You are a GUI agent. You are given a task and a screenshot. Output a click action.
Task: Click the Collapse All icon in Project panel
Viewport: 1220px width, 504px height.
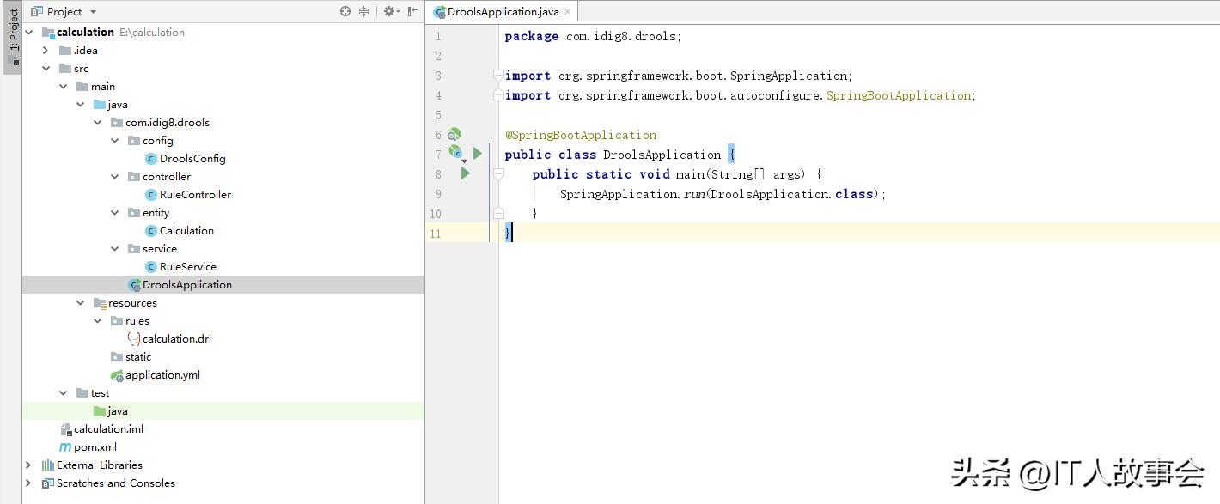click(x=364, y=11)
